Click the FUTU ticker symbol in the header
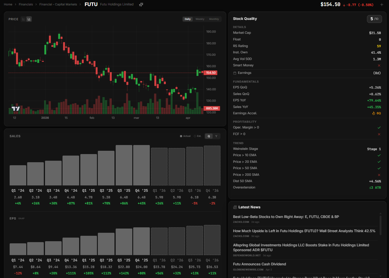Image resolution: width=389 pixels, height=278 pixels. (x=91, y=5)
